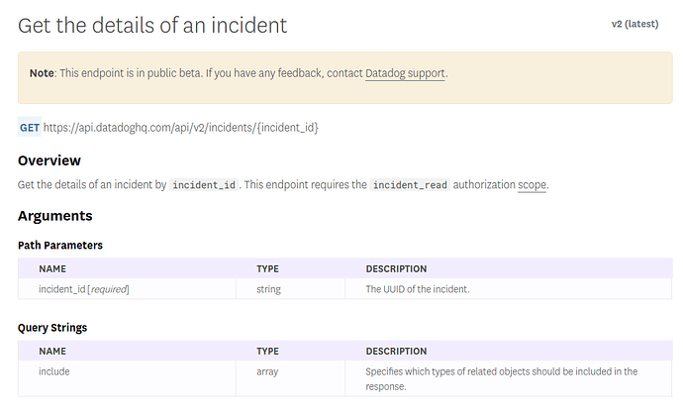Click the incident_id inline code in Overview

pos(204,185)
